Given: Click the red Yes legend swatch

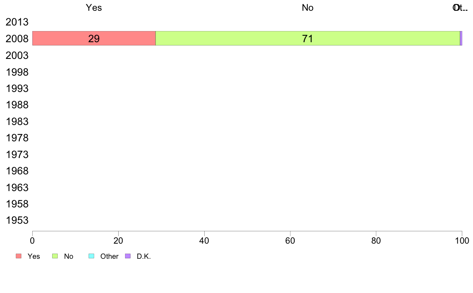Looking at the screenshot, I should [x=19, y=256].
